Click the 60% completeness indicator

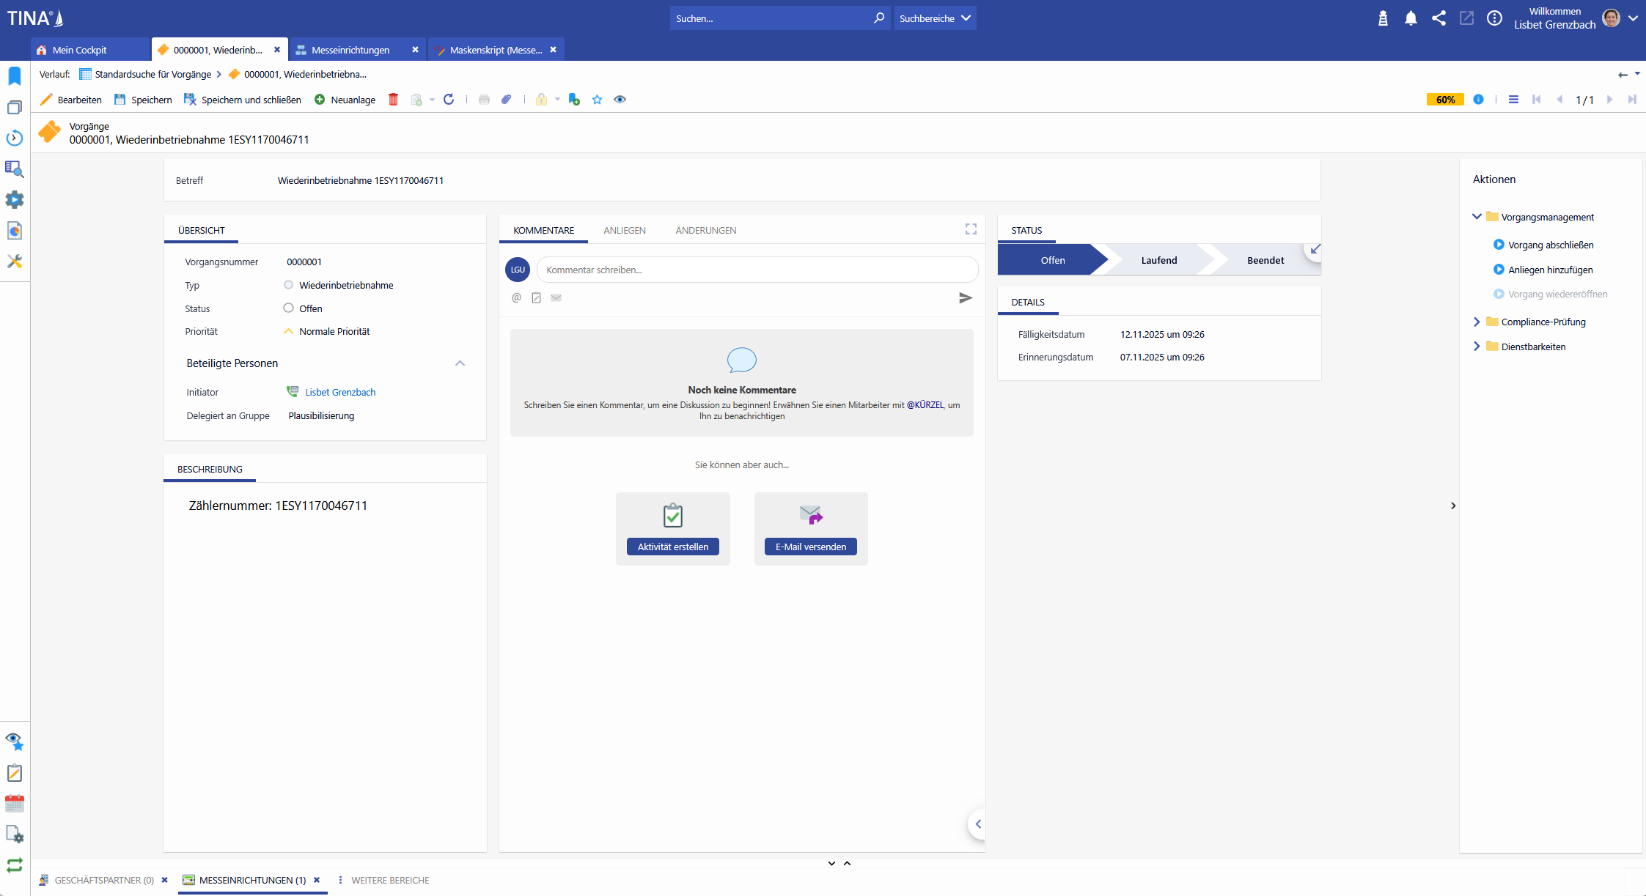click(1444, 100)
